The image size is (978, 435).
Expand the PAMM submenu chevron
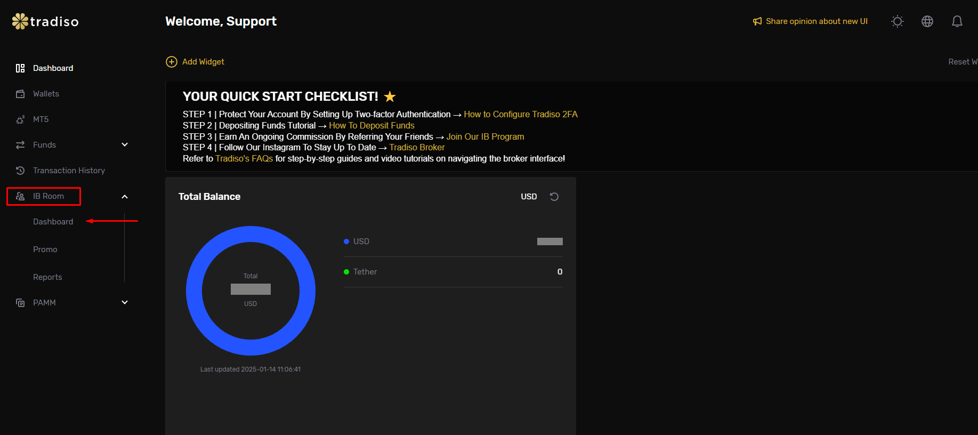point(125,302)
